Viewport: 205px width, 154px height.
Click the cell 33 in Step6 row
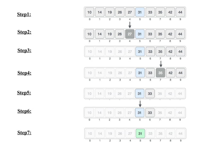tap(150, 113)
